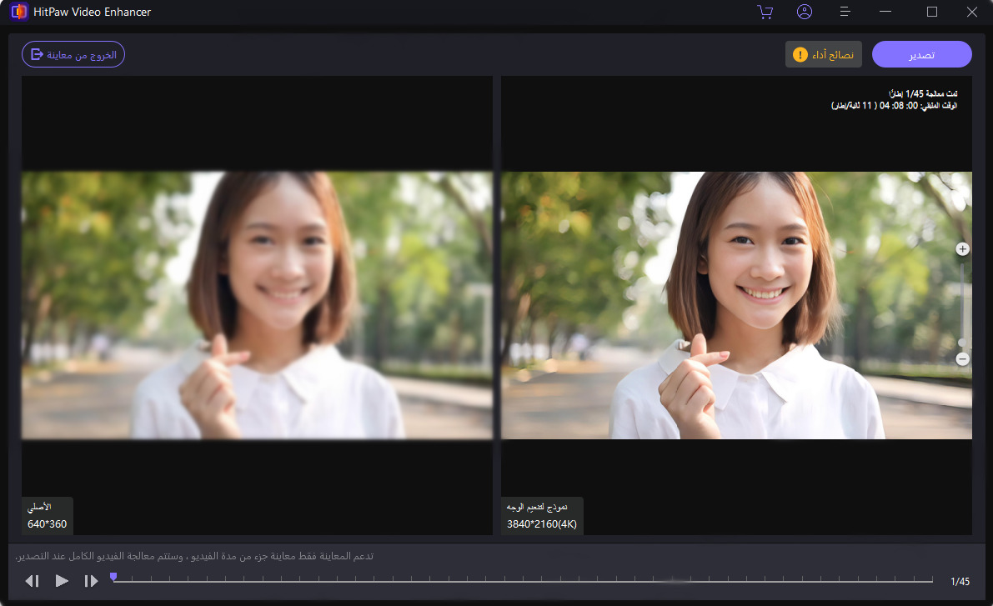
Task: Click the 1/45 frame counter
Action: tap(960, 581)
